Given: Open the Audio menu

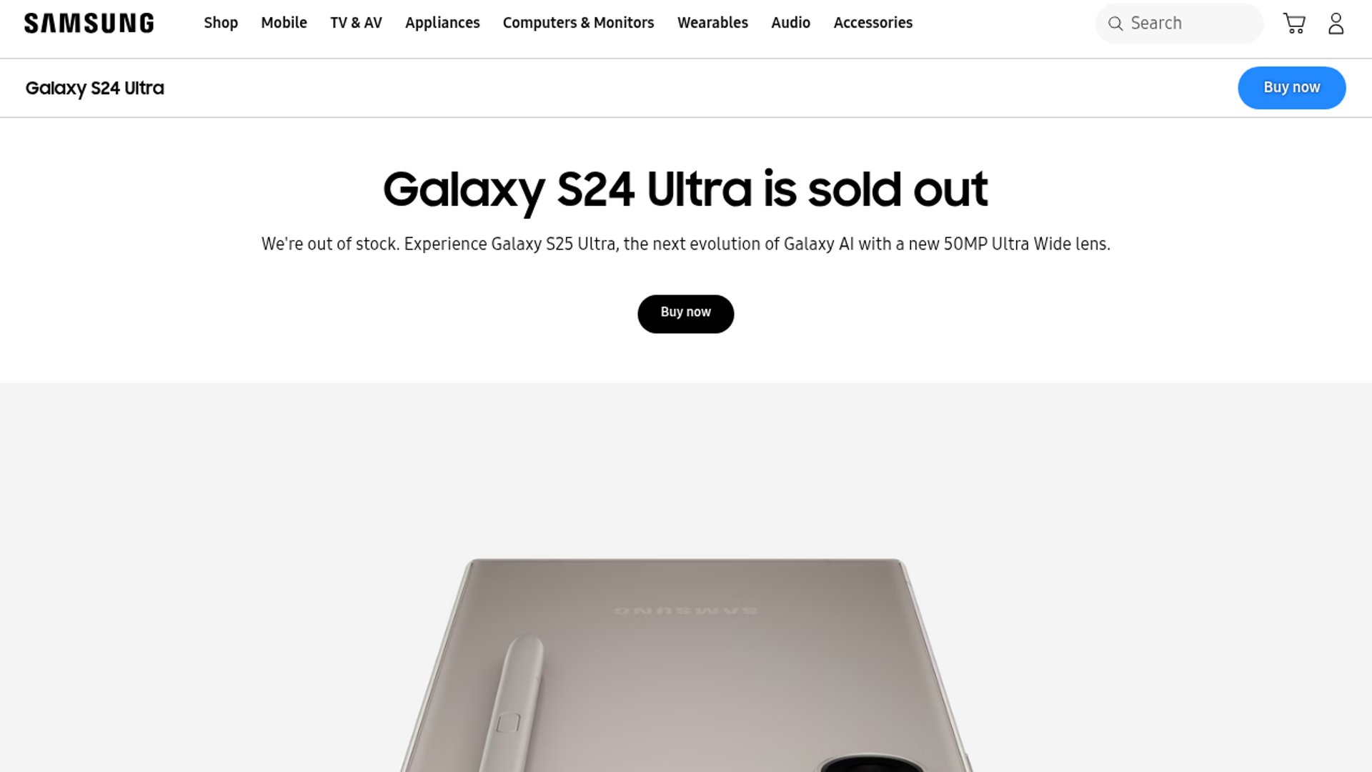Looking at the screenshot, I should click(x=790, y=23).
